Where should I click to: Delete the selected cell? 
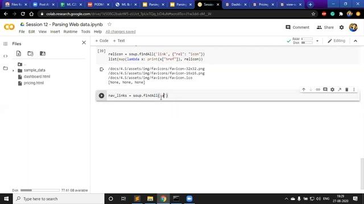(347, 90)
